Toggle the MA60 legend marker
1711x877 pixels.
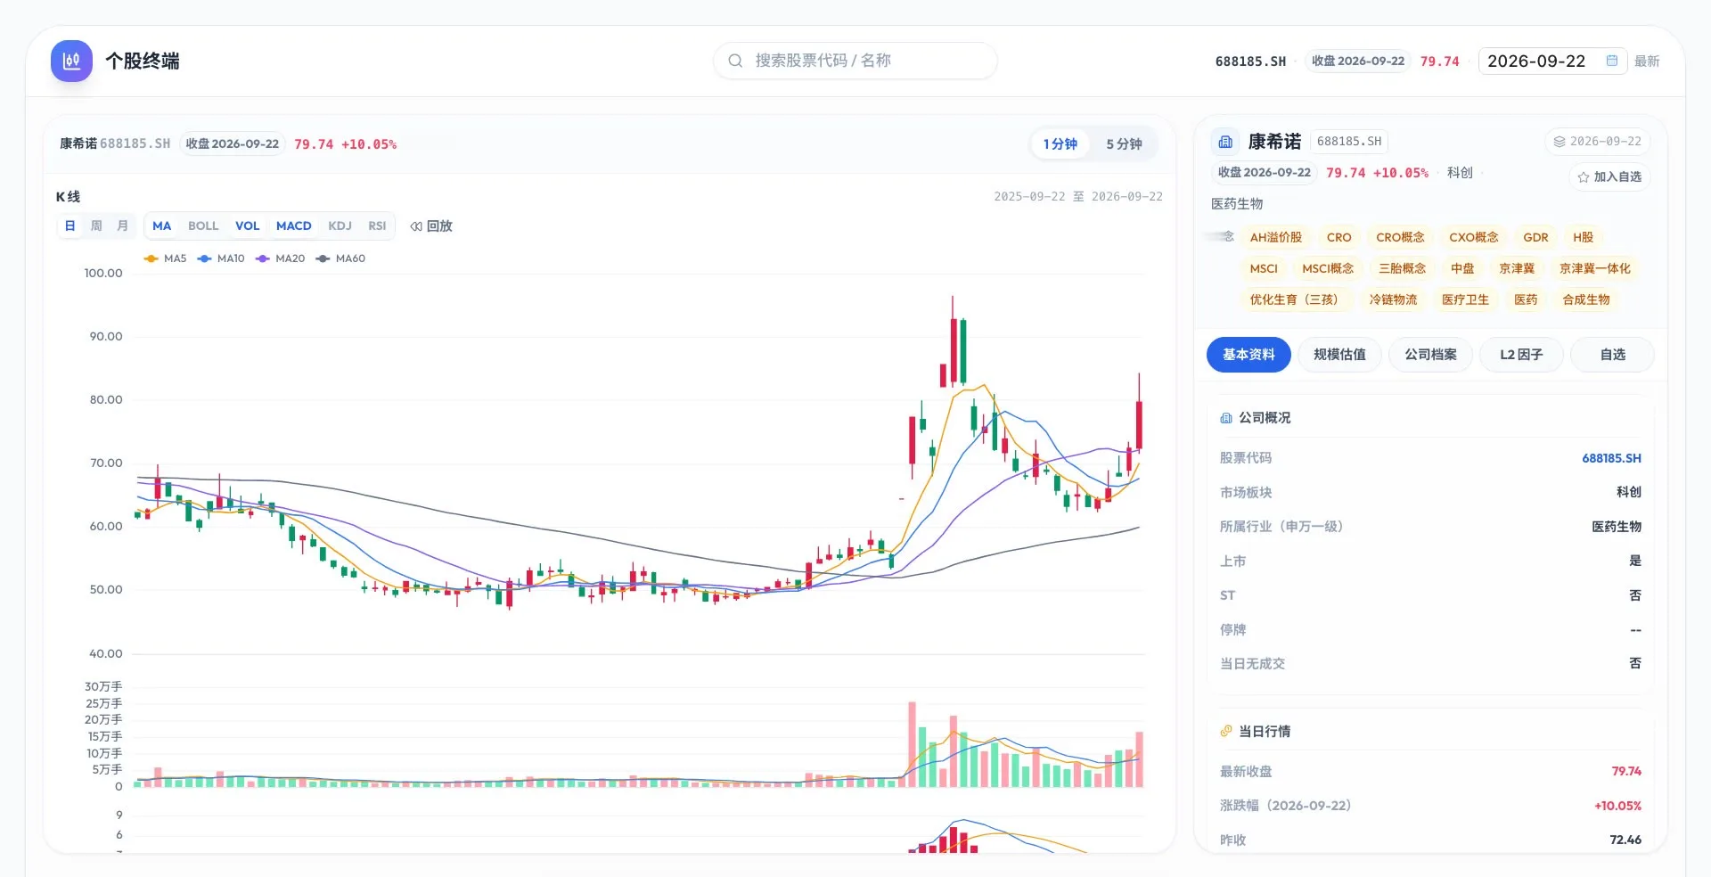point(323,258)
